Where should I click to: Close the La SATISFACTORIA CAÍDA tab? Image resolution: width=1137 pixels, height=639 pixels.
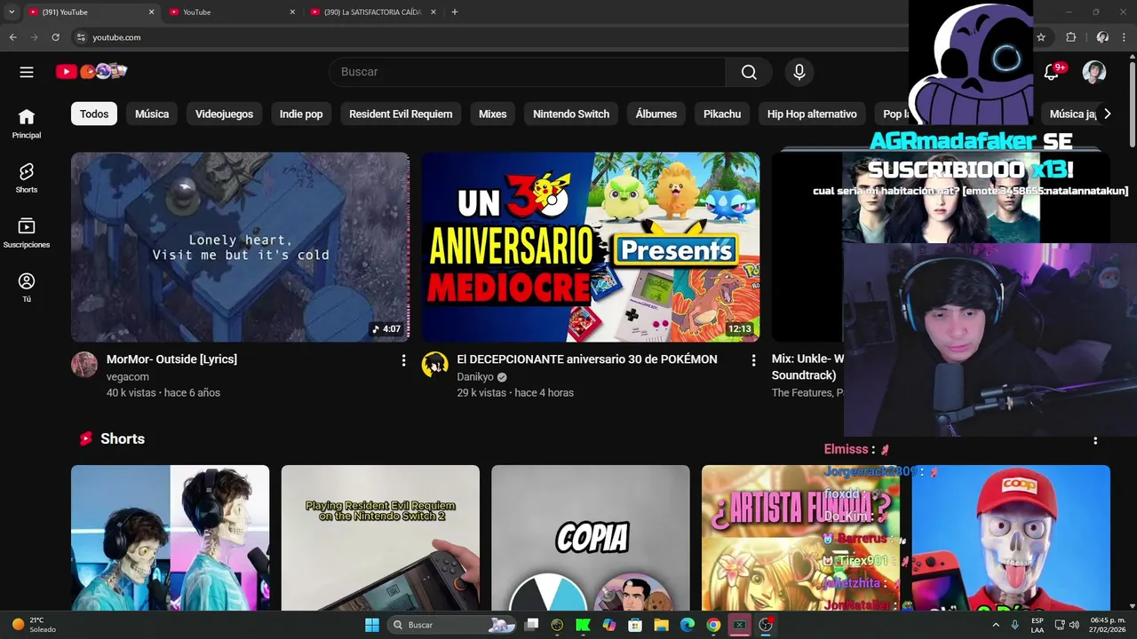pyautogui.click(x=433, y=12)
